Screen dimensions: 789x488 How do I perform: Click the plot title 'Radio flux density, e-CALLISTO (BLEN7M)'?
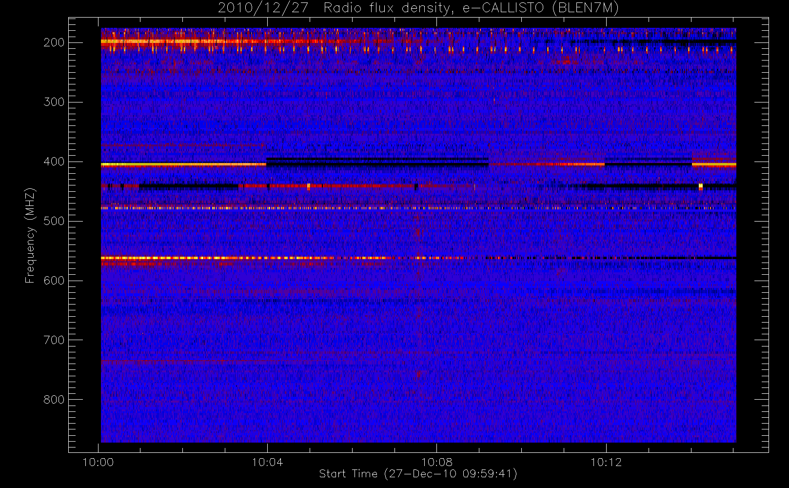[x=471, y=8]
